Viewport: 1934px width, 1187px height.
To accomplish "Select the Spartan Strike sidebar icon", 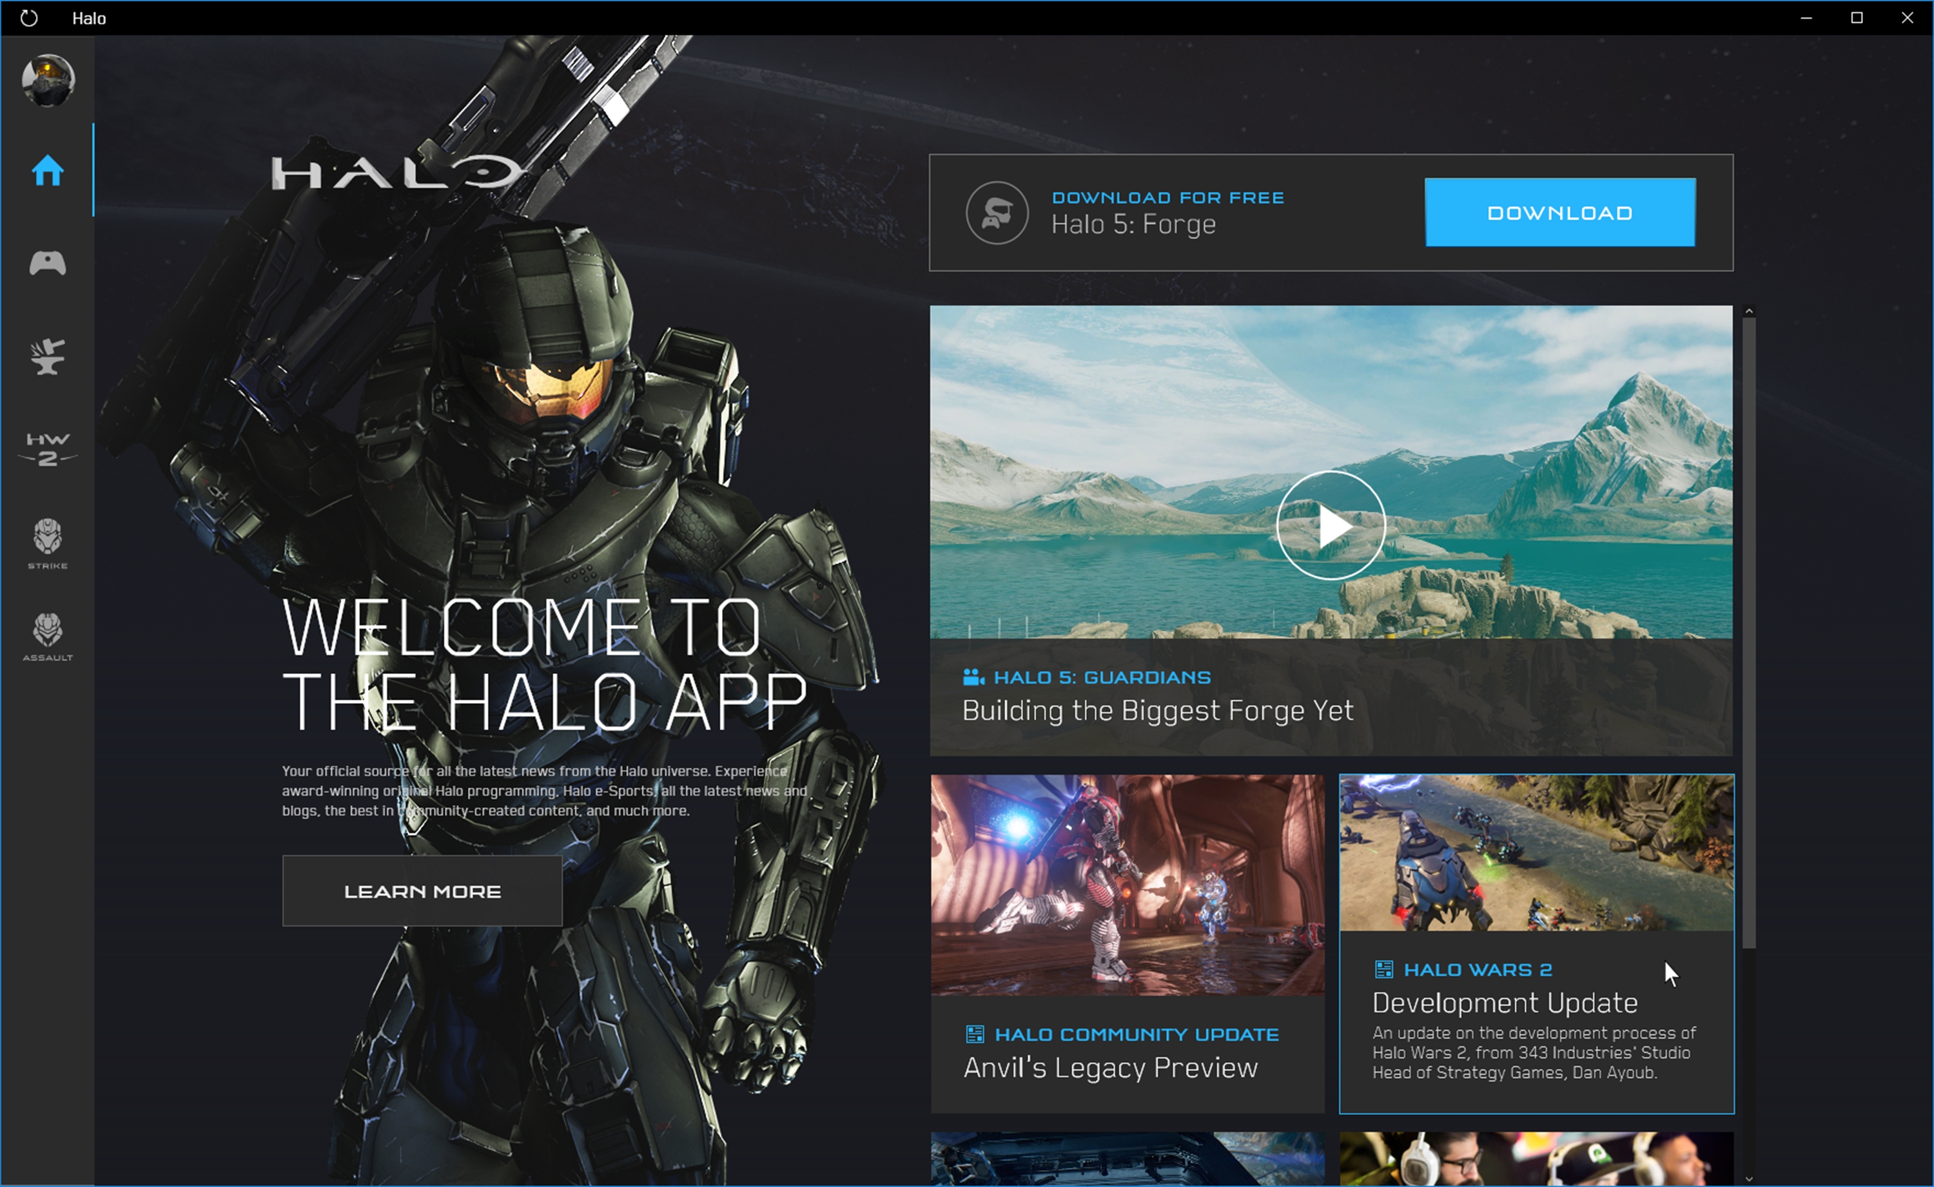I will (x=47, y=543).
